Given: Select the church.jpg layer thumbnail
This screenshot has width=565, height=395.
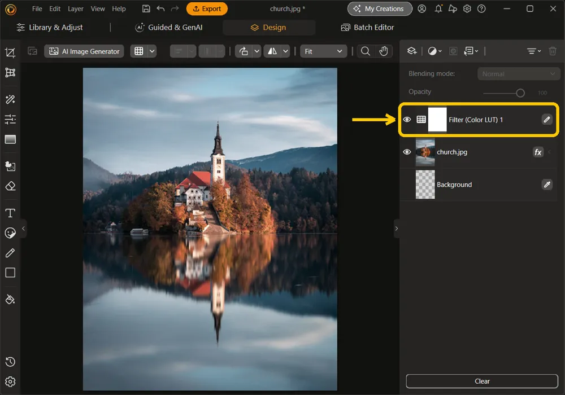Looking at the screenshot, I should point(425,152).
